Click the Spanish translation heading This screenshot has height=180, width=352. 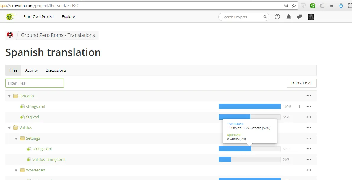pos(53,52)
